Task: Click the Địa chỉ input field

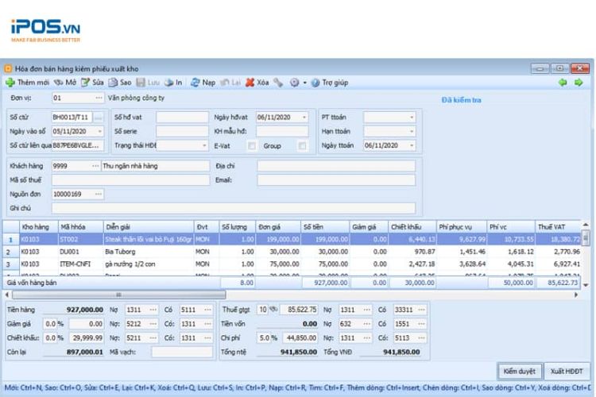Action: [335, 166]
